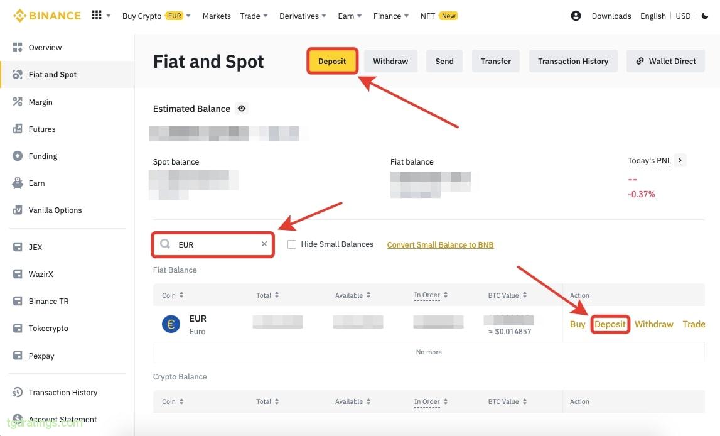The image size is (720, 436).
Task: Click the Withdraw button at top
Action: point(390,61)
